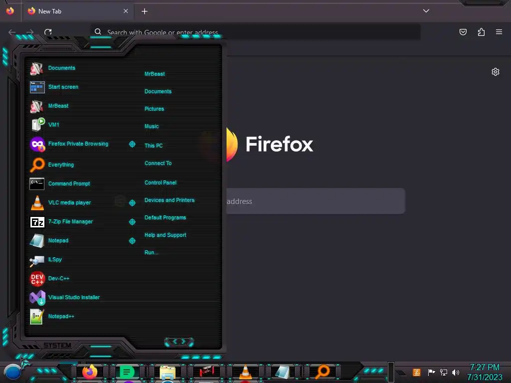This screenshot has height=383, width=511.
Task: Open Firefox Extensions menu
Action: (481, 32)
